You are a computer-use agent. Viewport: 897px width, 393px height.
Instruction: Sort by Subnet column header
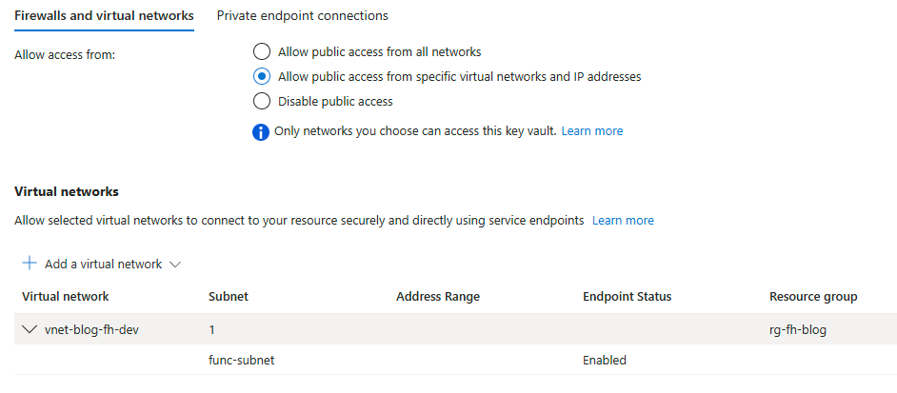pyautogui.click(x=229, y=296)
